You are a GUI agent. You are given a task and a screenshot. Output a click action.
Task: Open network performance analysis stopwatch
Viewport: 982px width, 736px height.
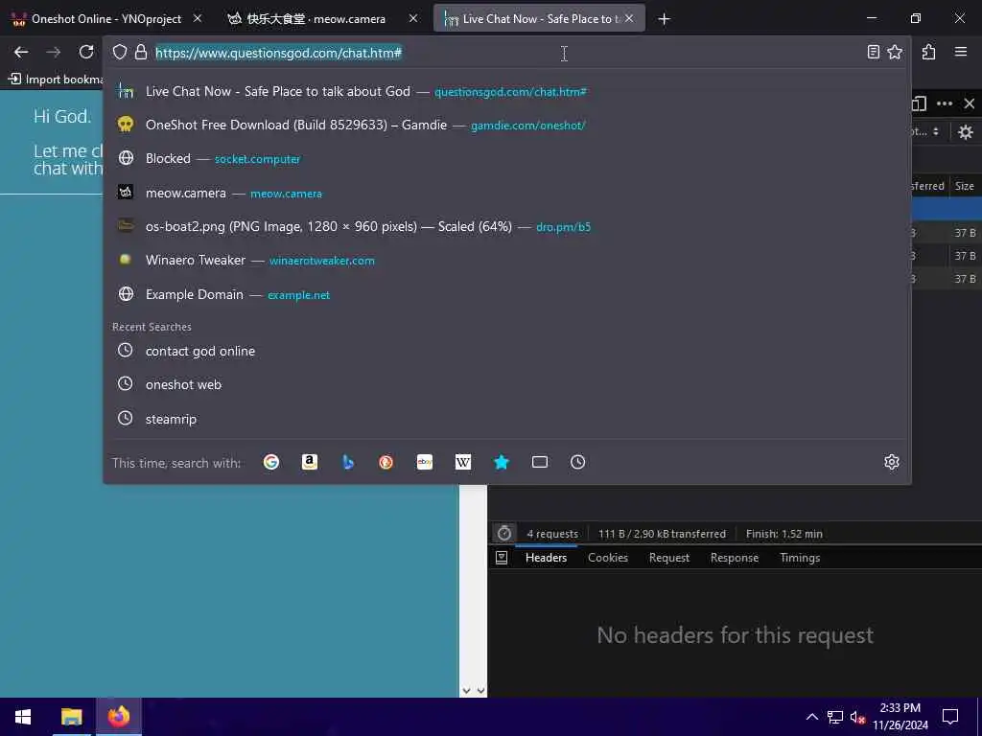[x=504, y=534]
